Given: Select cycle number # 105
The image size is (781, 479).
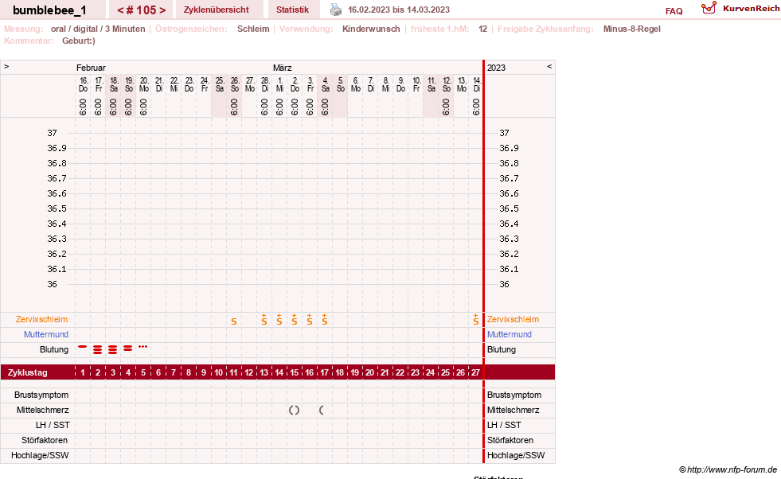Looking at the screenshot, I should click(141, 10).
